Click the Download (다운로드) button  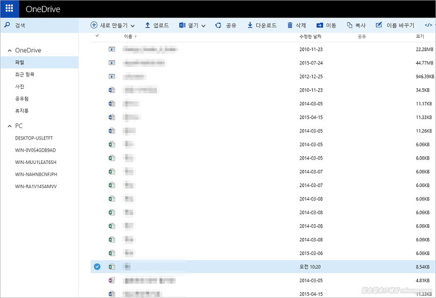click(x=262, y=26)
